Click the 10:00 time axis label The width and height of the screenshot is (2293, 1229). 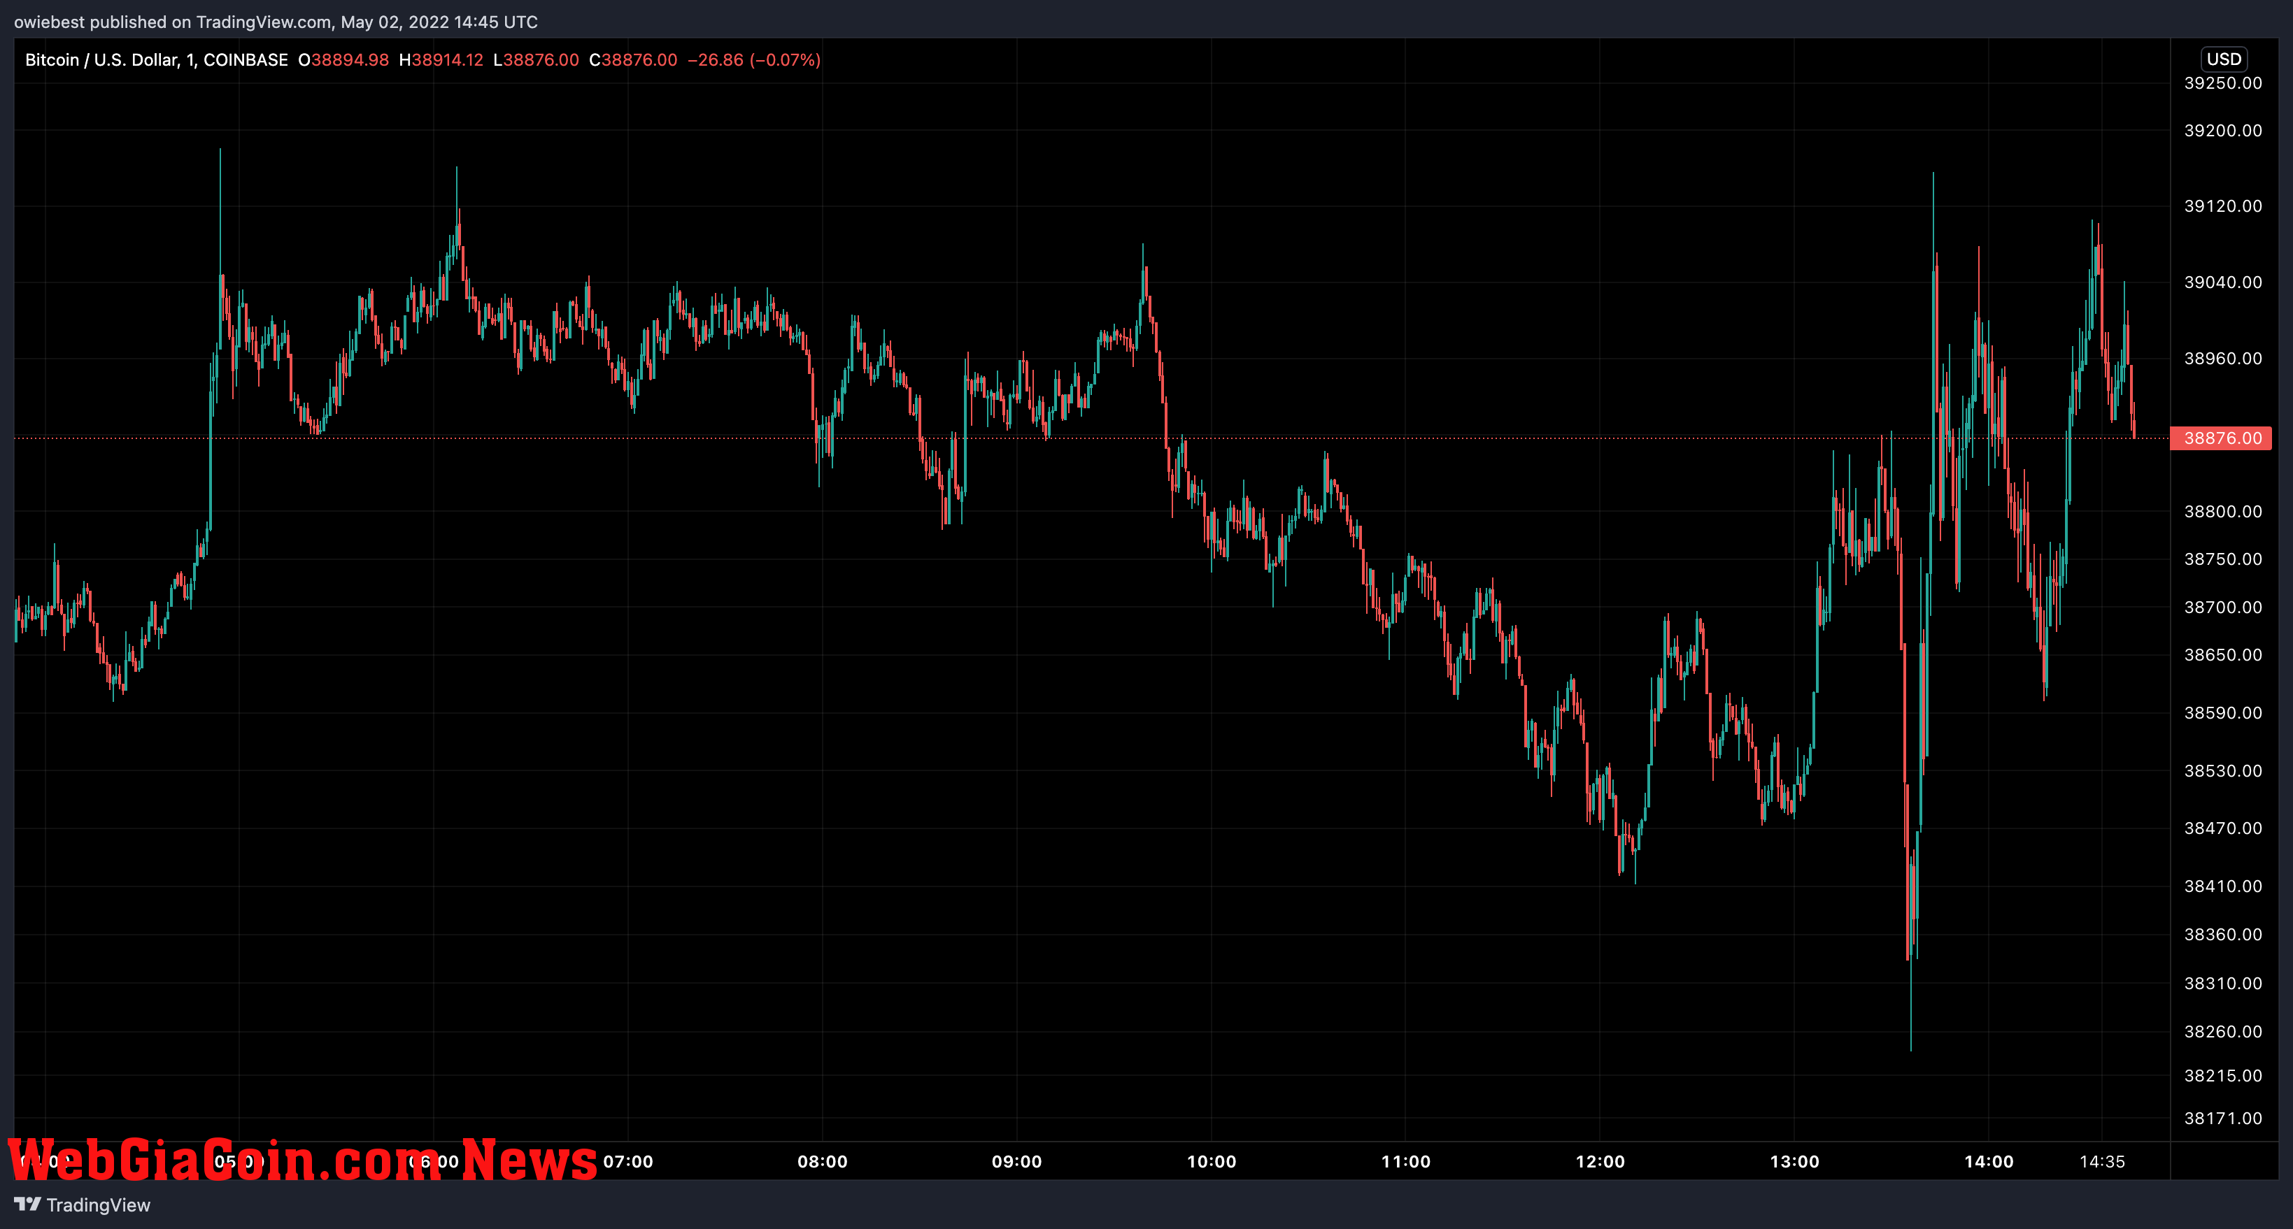(x=1212, y=1161)
